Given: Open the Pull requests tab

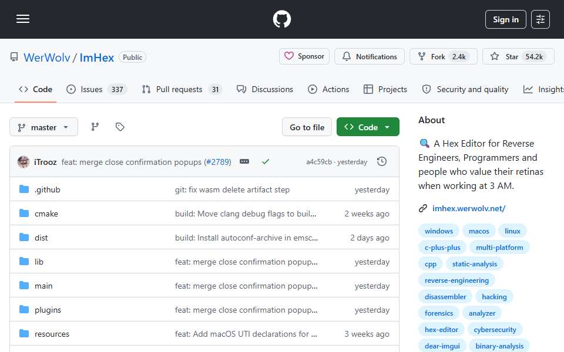Looking at the screenshot, I should point(182,89).
